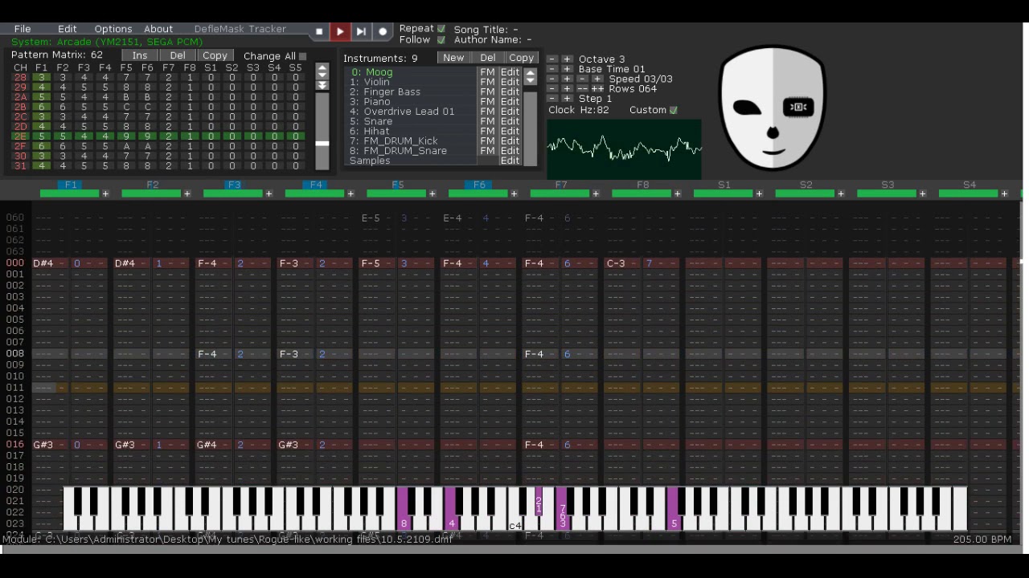Image resolution: width=1029 pixels, height=578 pixels.
Task: Open the About menu
Action: pyautogui.click(x=158, y=29)
